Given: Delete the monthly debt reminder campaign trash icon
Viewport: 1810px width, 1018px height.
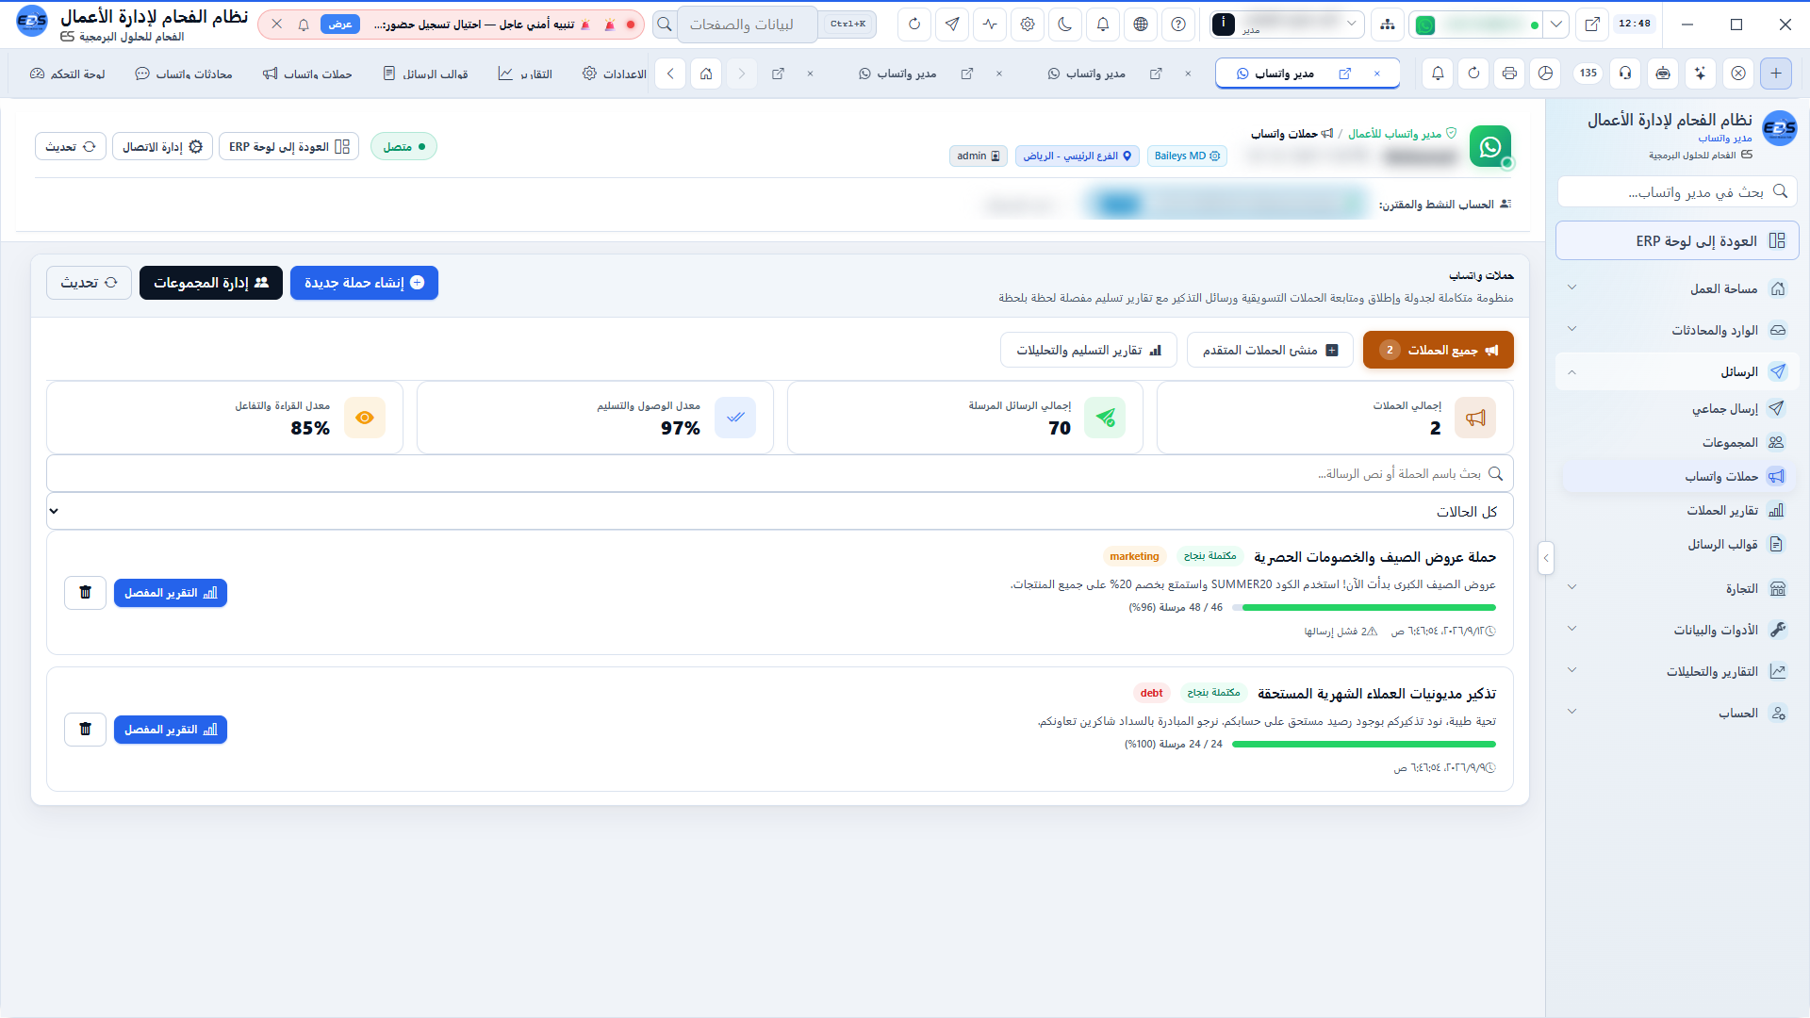Looking at the screenshot, I should point(85,730).
